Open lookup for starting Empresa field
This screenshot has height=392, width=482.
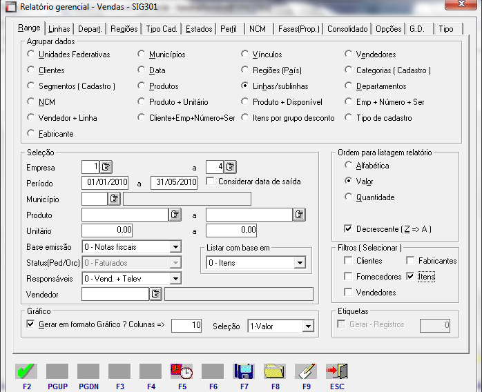106,167
